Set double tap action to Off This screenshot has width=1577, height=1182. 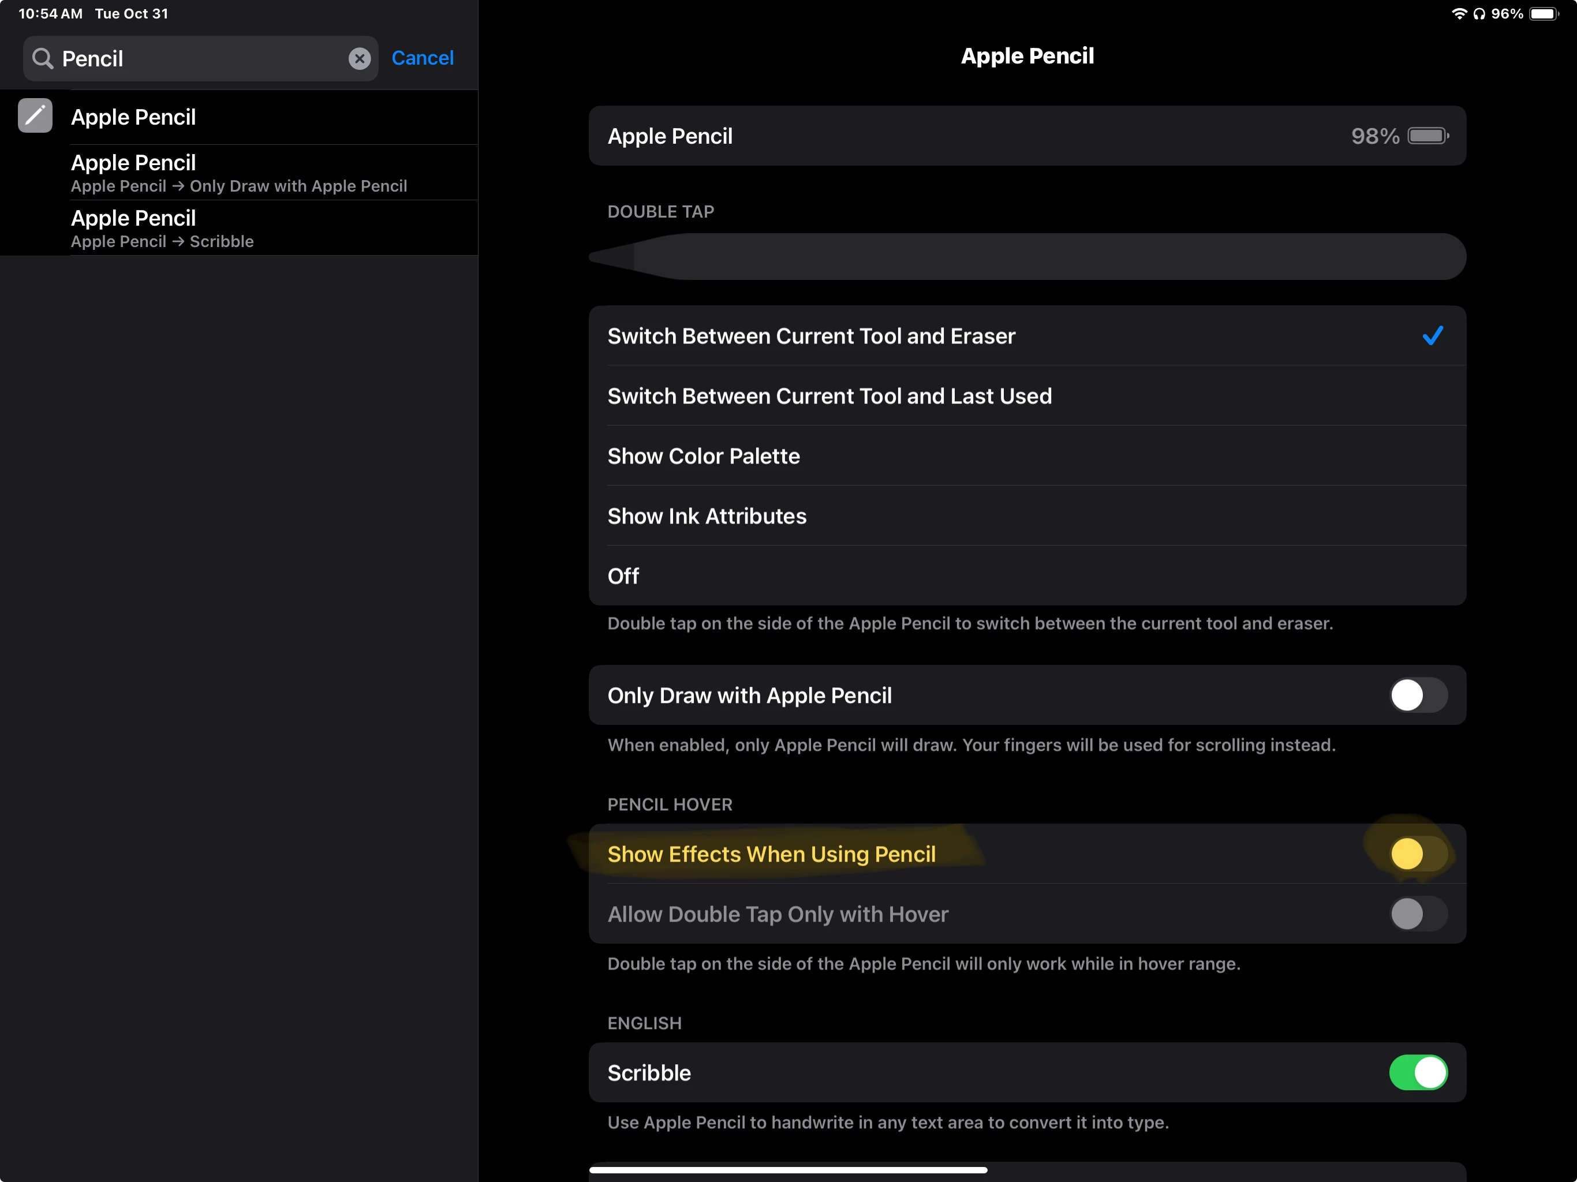point(623,576)
